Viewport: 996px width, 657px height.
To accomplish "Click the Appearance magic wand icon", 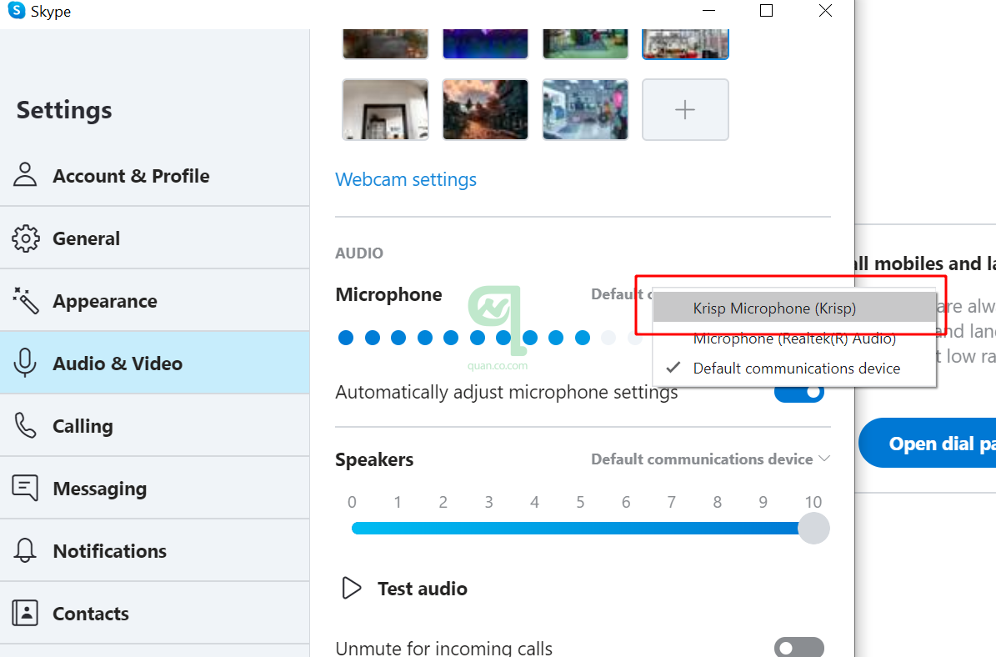I will click(25, 300).
